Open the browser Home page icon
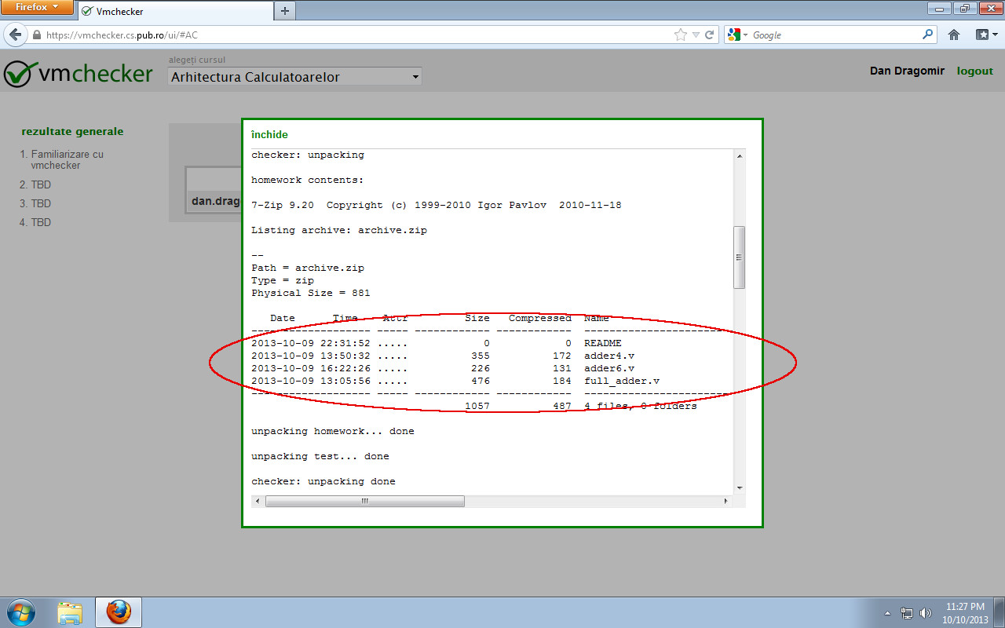Viewport: 1005px width, 628px height. point(953,35)
